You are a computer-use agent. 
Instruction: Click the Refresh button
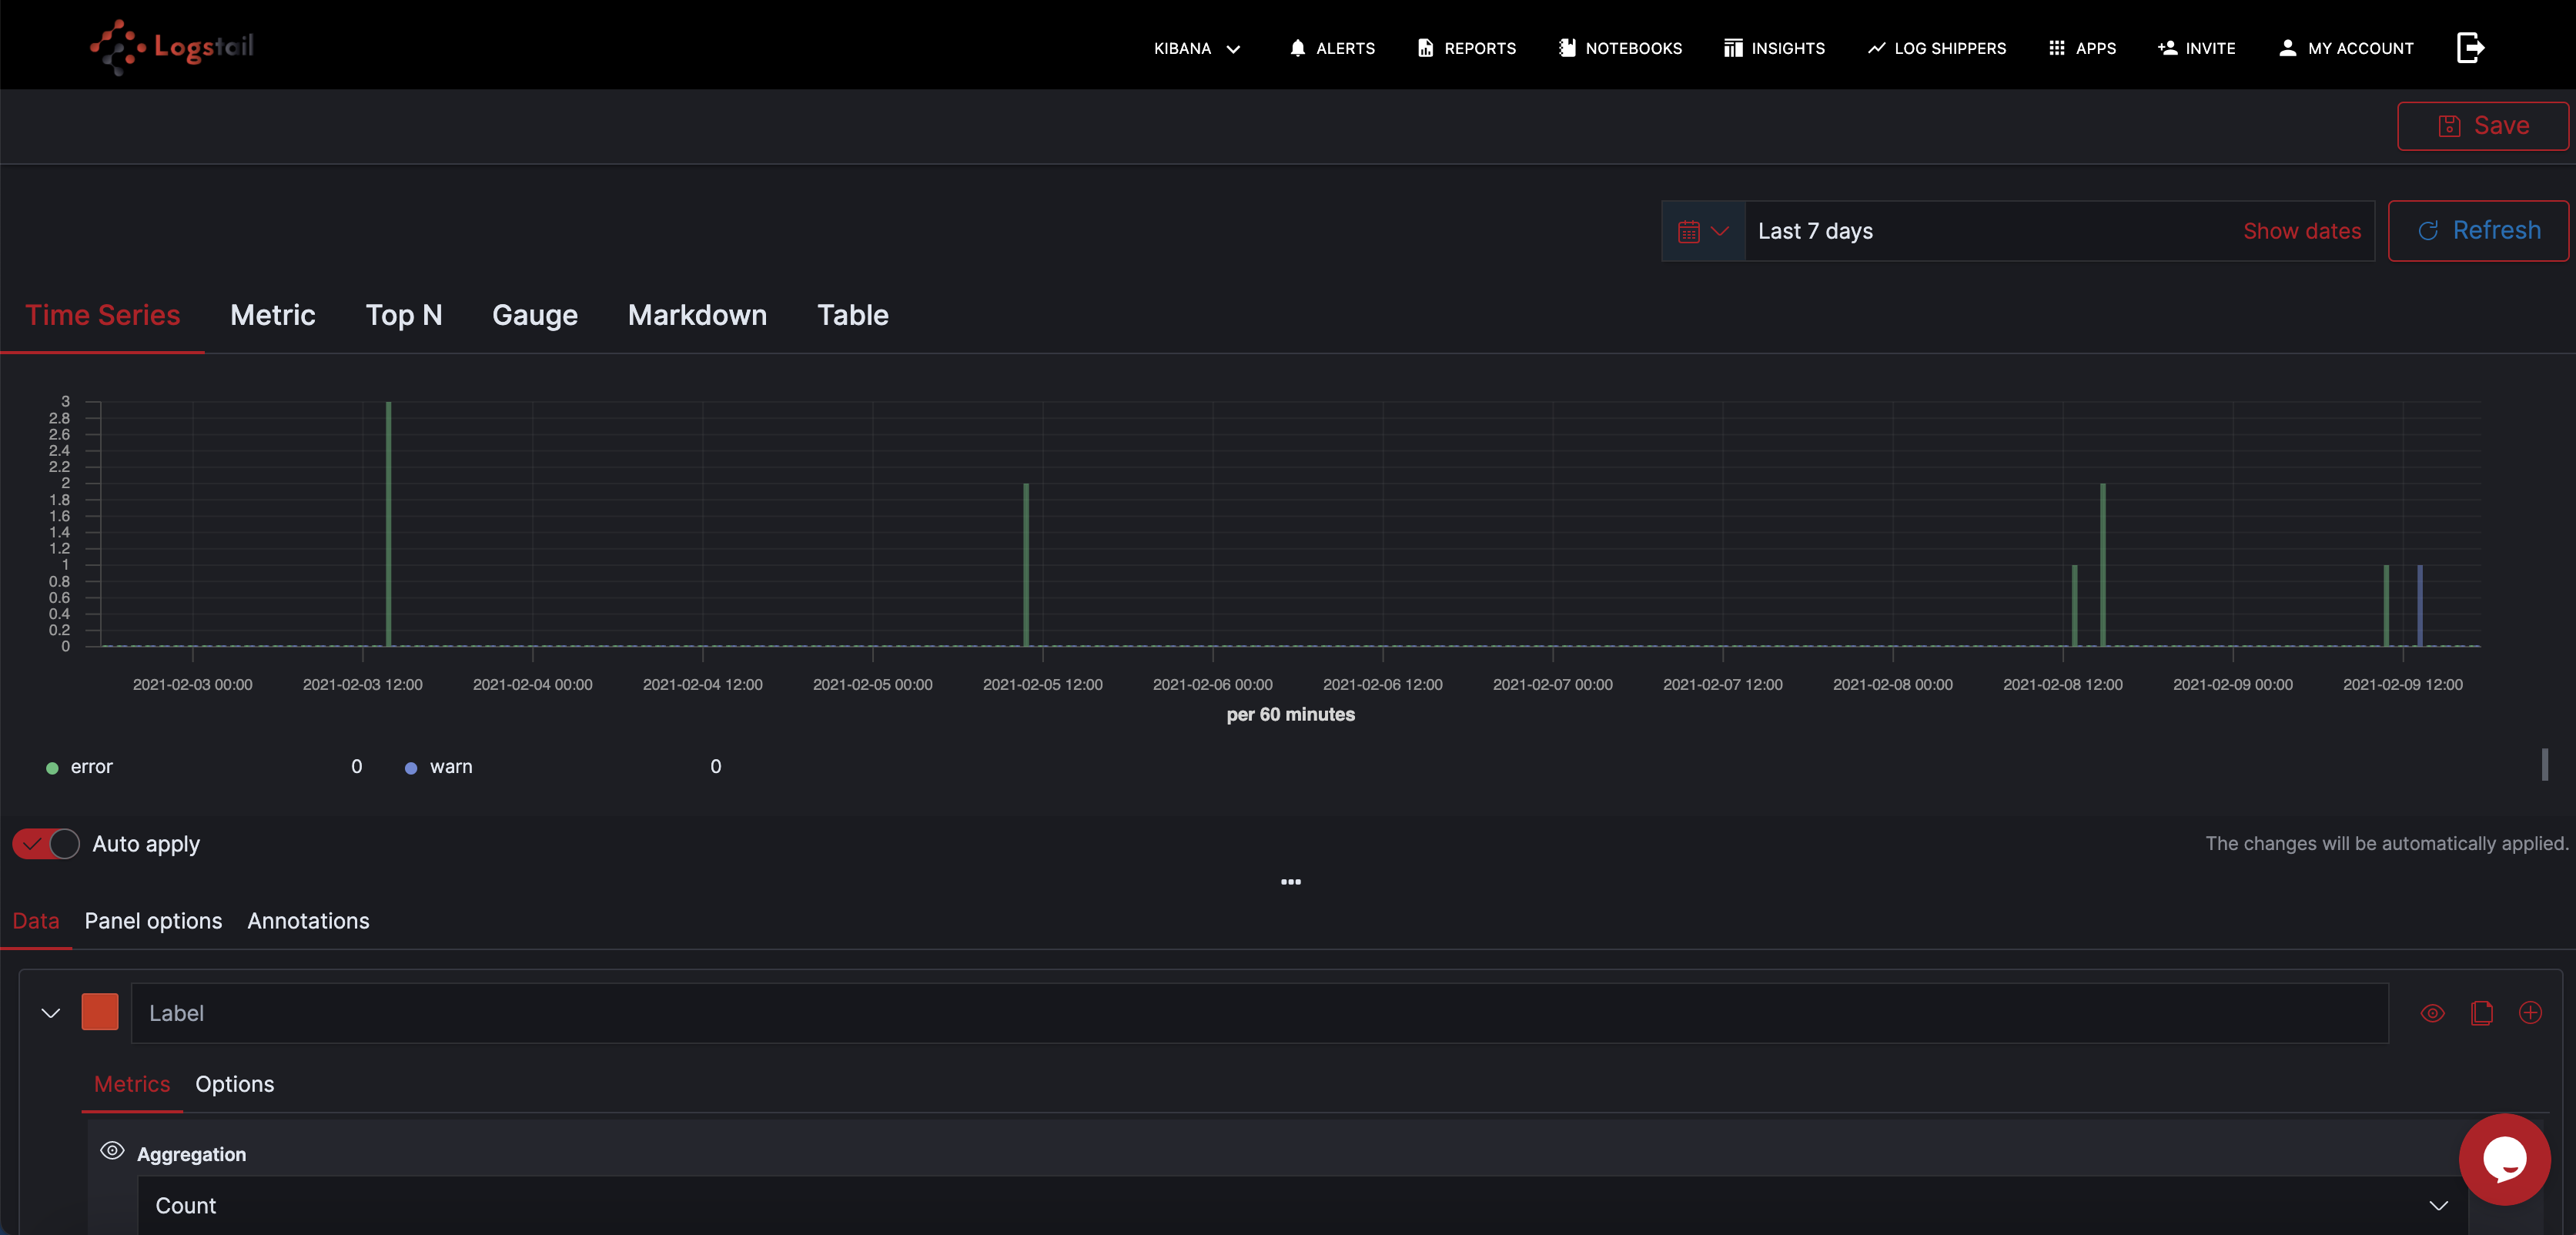2477,231
